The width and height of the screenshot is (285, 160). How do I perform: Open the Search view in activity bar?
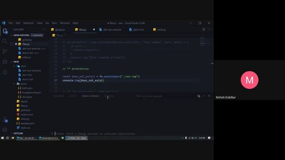(5, 41)
